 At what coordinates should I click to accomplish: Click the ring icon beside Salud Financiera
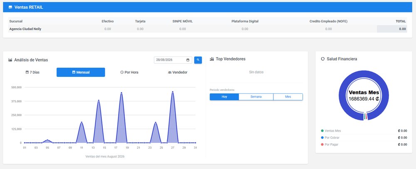[x=323, y=59]
